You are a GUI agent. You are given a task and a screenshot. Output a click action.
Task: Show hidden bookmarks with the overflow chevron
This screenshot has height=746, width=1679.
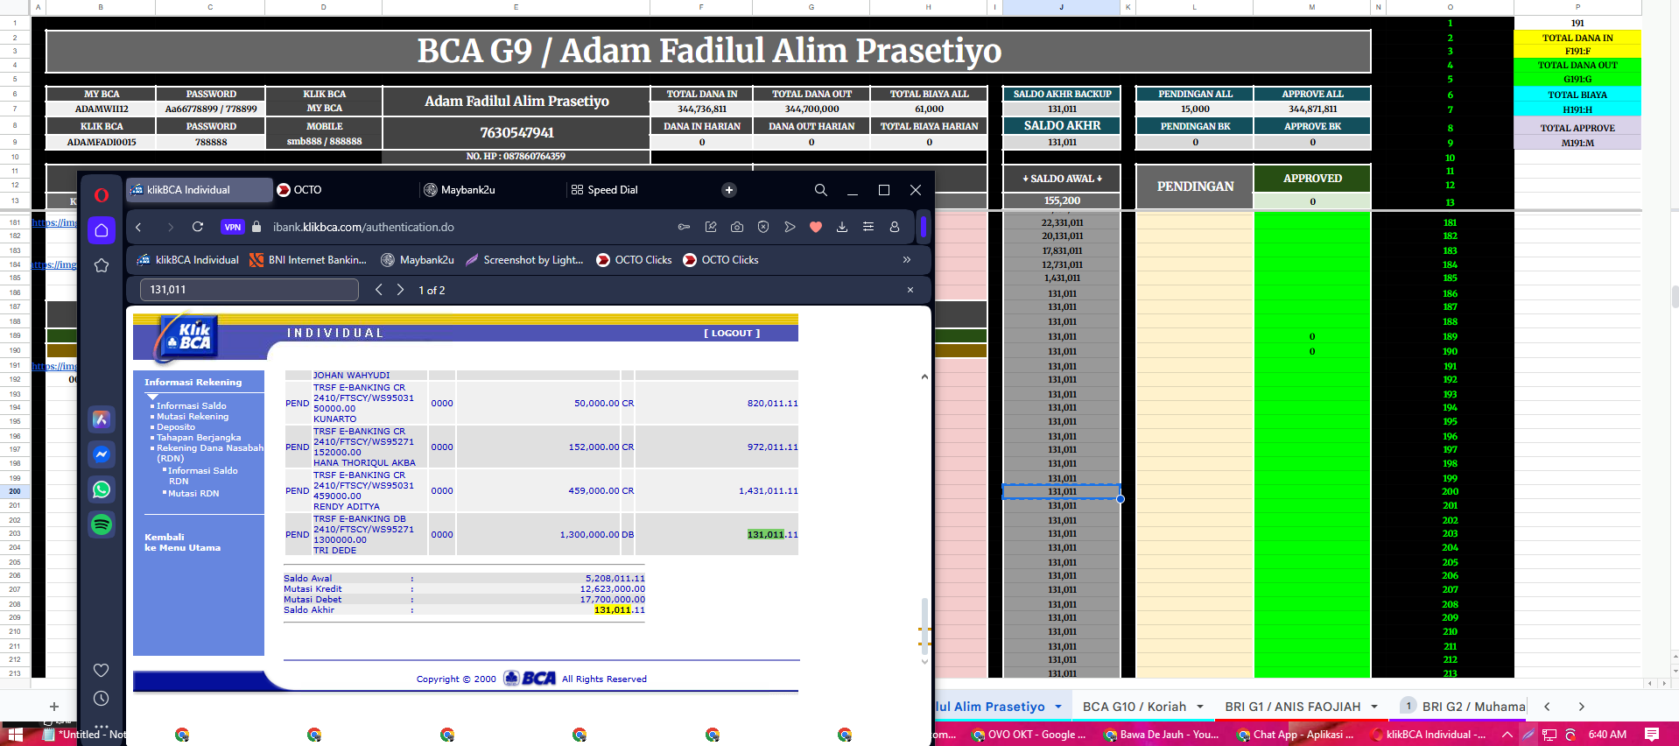click(x=907, y=260)
